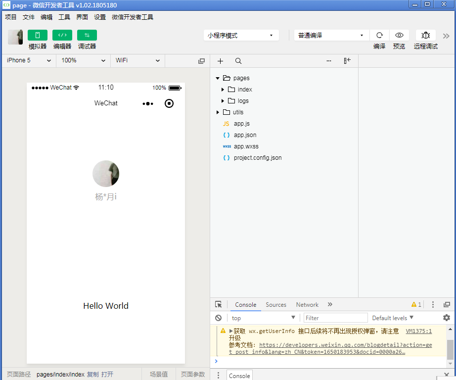Toggle the simulator (模拟器) panel button
The image size is (456, 380).
click(x=38, y=35)
